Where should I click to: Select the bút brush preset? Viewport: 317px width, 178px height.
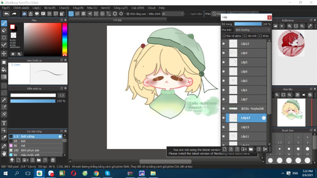36,141
